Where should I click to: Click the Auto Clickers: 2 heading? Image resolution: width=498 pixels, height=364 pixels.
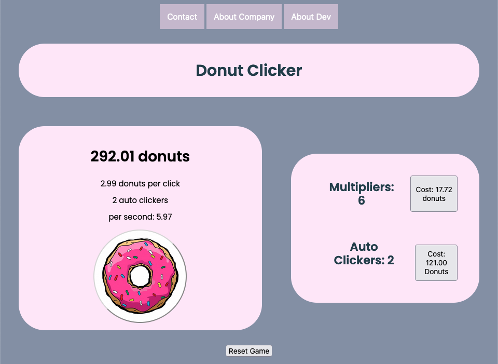click(364, 253)
